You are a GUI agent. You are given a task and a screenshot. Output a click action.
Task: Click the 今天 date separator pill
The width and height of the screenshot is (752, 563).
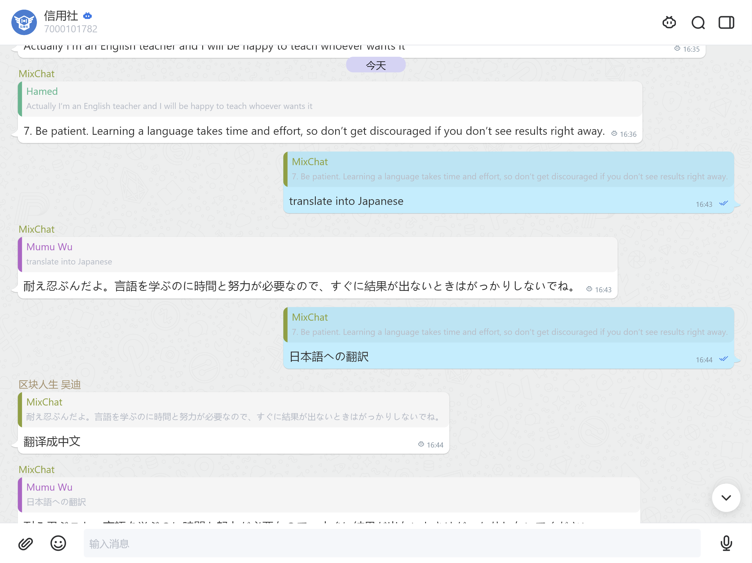[376, 65]
